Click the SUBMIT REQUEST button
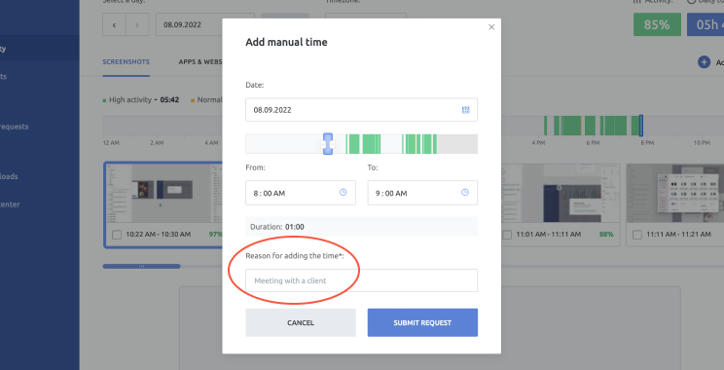Image resolution: width=724 pixels, height=370 pixels. [x=422, y=322]
